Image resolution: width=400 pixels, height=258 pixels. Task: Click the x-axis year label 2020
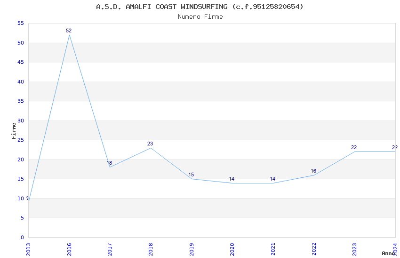(x=232, y=250)
